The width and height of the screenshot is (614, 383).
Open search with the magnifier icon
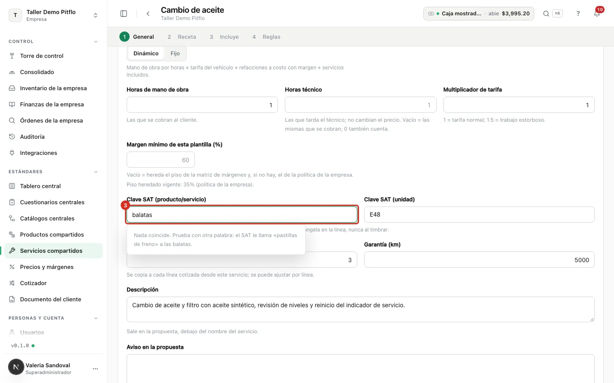546,14
